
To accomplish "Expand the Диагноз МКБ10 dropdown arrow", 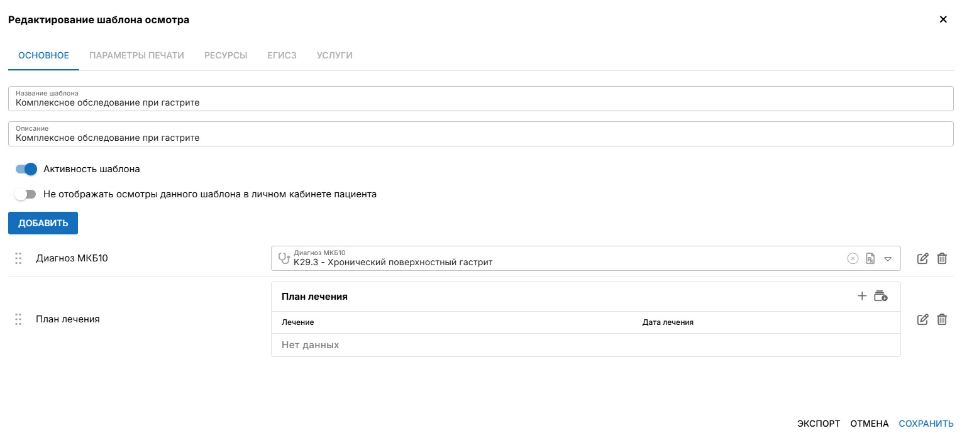I will (x=888, y=258).
